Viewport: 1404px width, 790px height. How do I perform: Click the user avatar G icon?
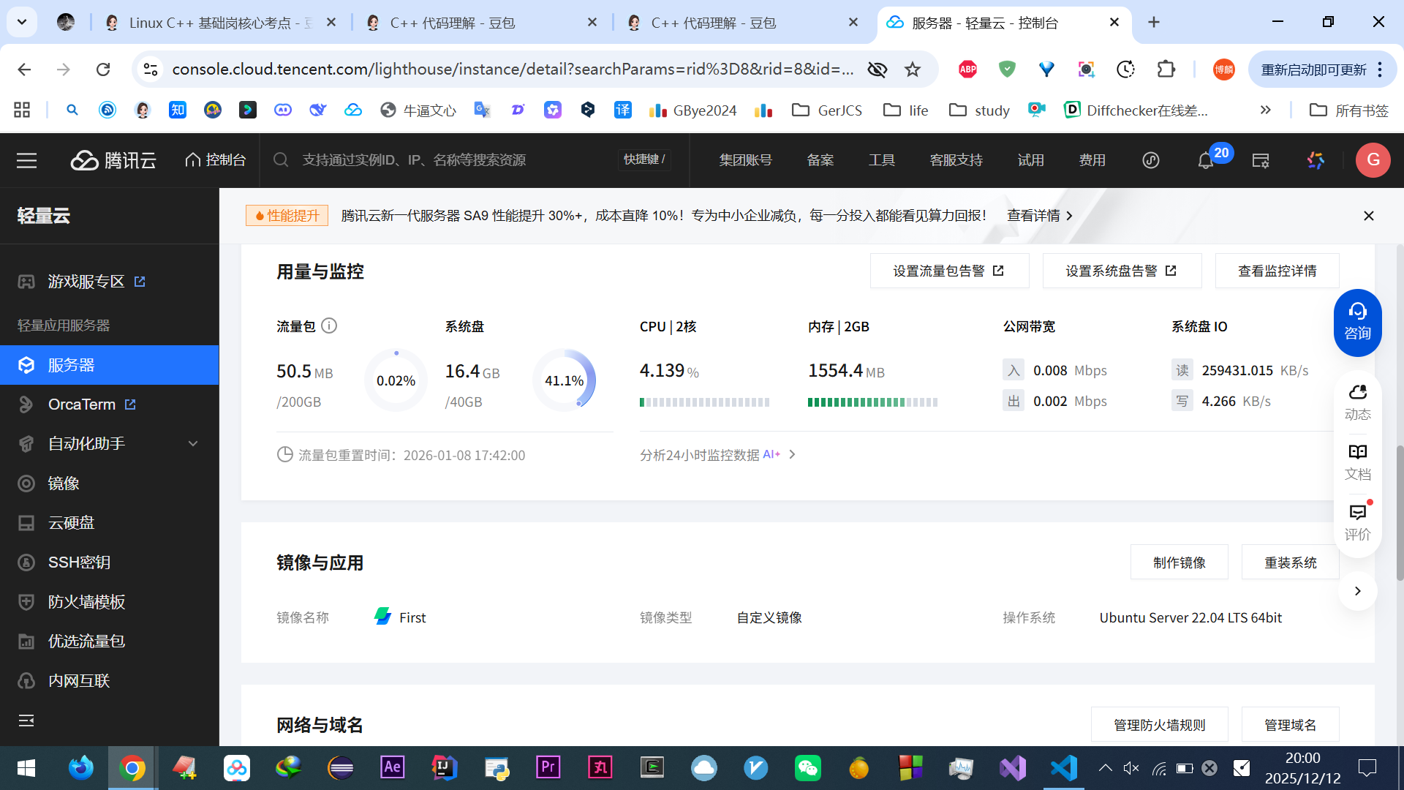pyautogui.click(x=1373, y=160)
